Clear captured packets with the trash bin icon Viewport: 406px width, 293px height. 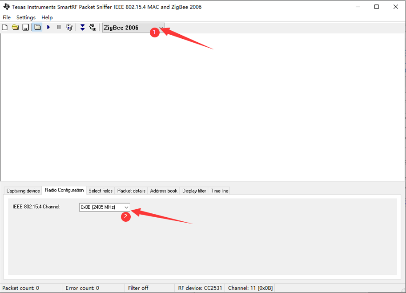69,27
